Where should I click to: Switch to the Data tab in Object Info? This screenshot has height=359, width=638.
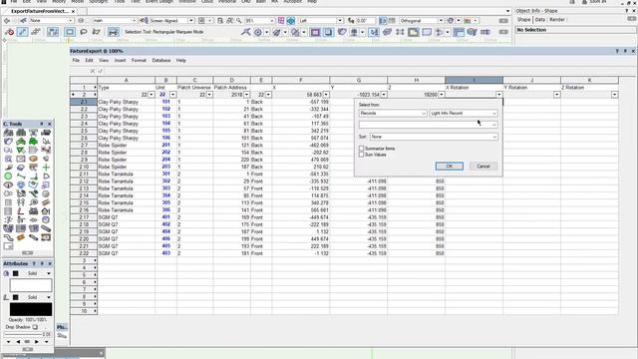coord(540,20)
